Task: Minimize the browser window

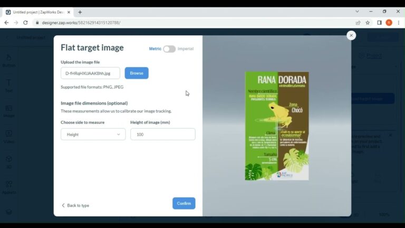Action: (371, 12)
